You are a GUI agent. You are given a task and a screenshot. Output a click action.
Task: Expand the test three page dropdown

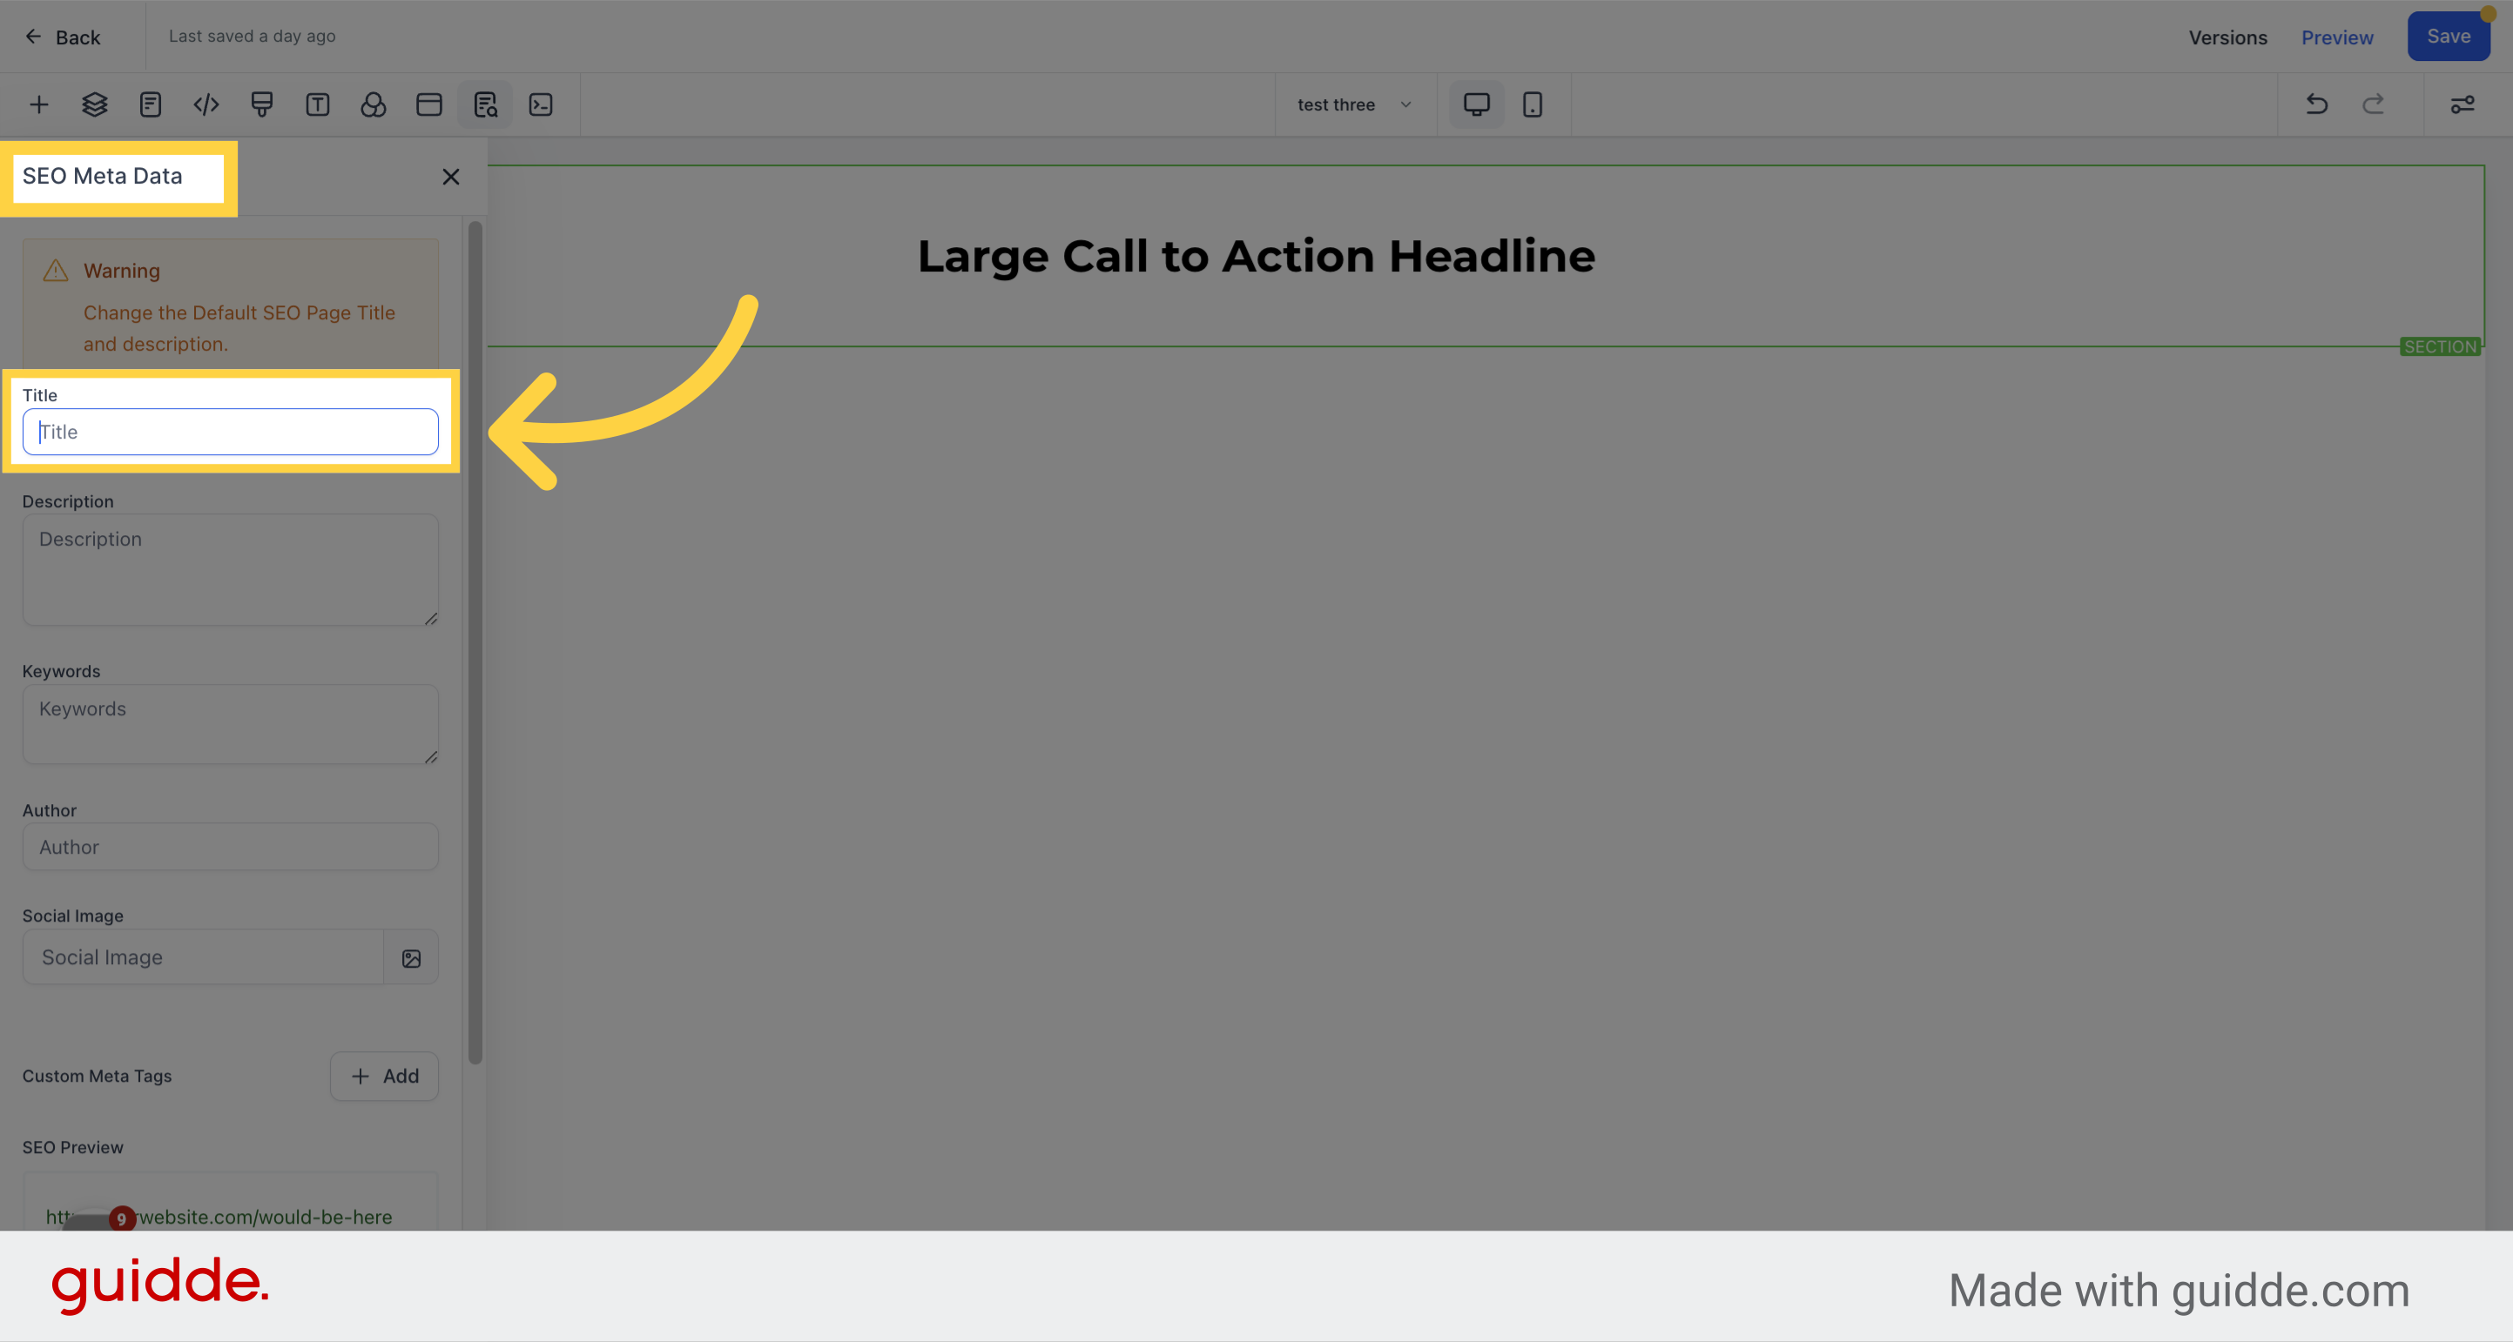click(x=1354, y=104)
